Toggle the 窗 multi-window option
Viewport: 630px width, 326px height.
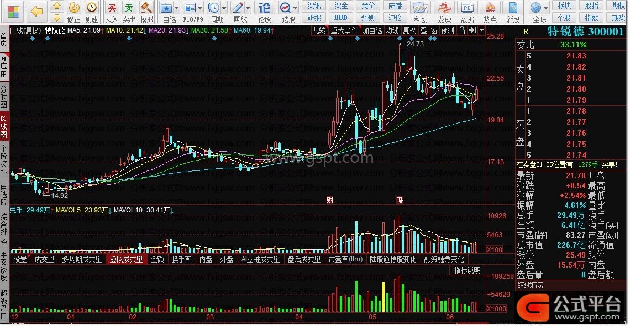(x=434, y=30)
